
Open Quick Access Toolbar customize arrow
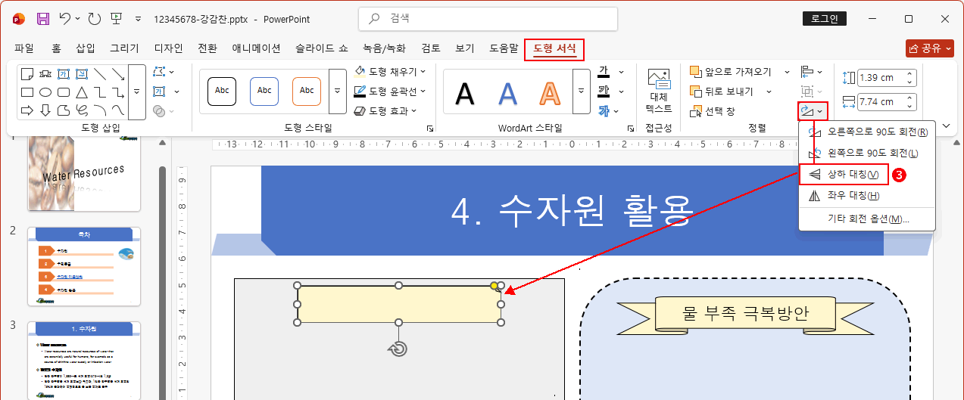click(137, 19)
